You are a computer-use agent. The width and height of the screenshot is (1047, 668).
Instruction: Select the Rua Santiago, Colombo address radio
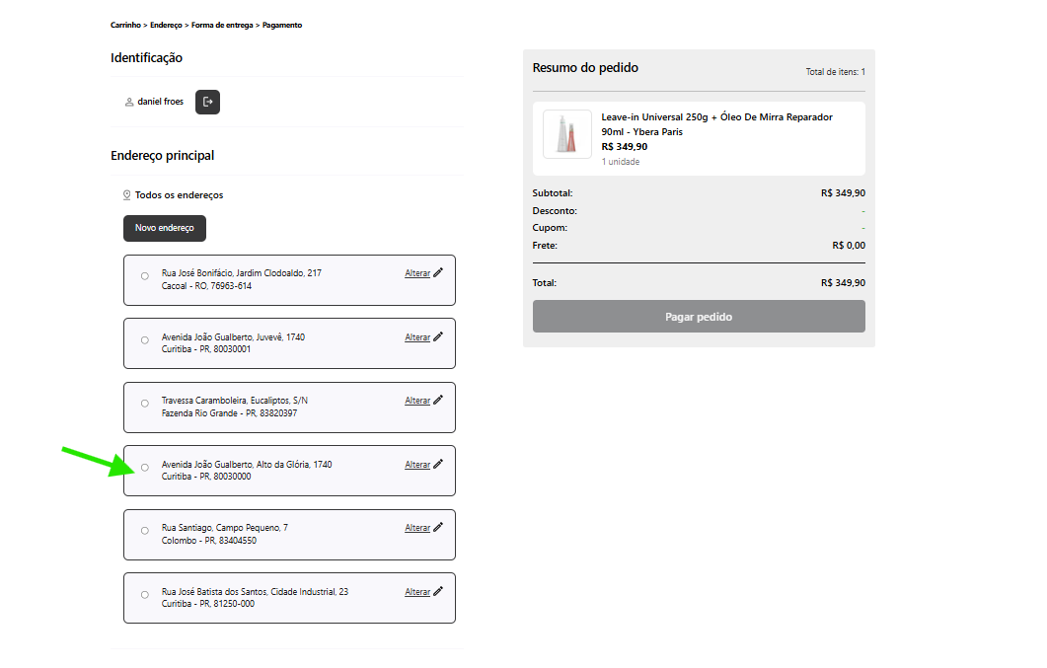[145, 531]
